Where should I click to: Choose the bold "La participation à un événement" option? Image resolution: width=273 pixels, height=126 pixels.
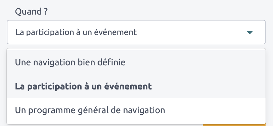tap(84, 86)
